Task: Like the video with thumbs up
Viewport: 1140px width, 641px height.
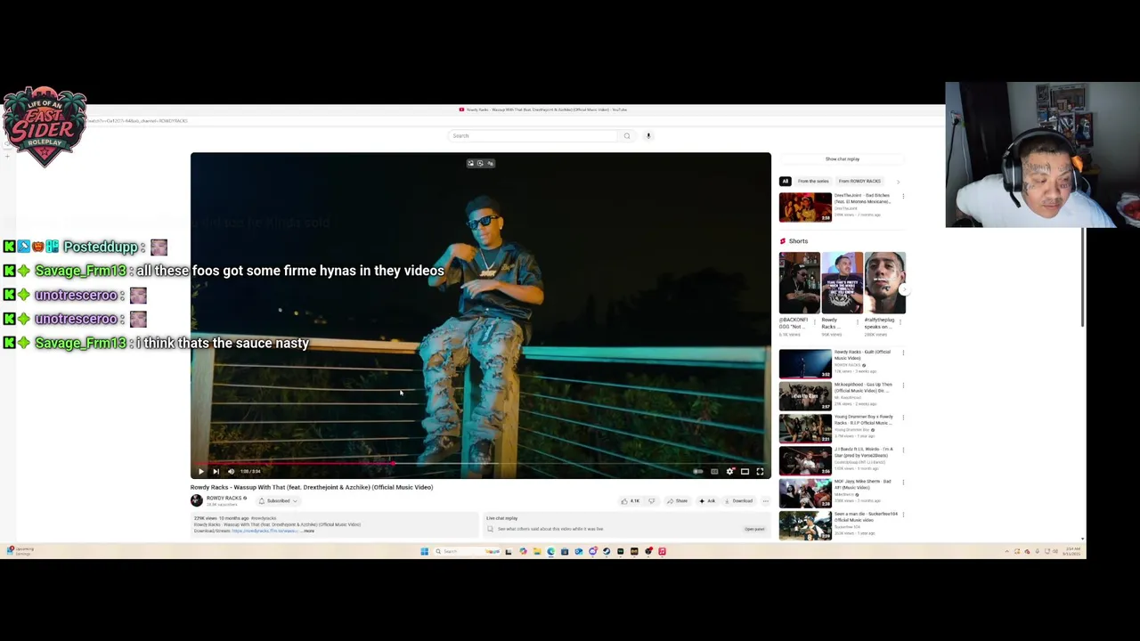Action: (x=631, y=500)
